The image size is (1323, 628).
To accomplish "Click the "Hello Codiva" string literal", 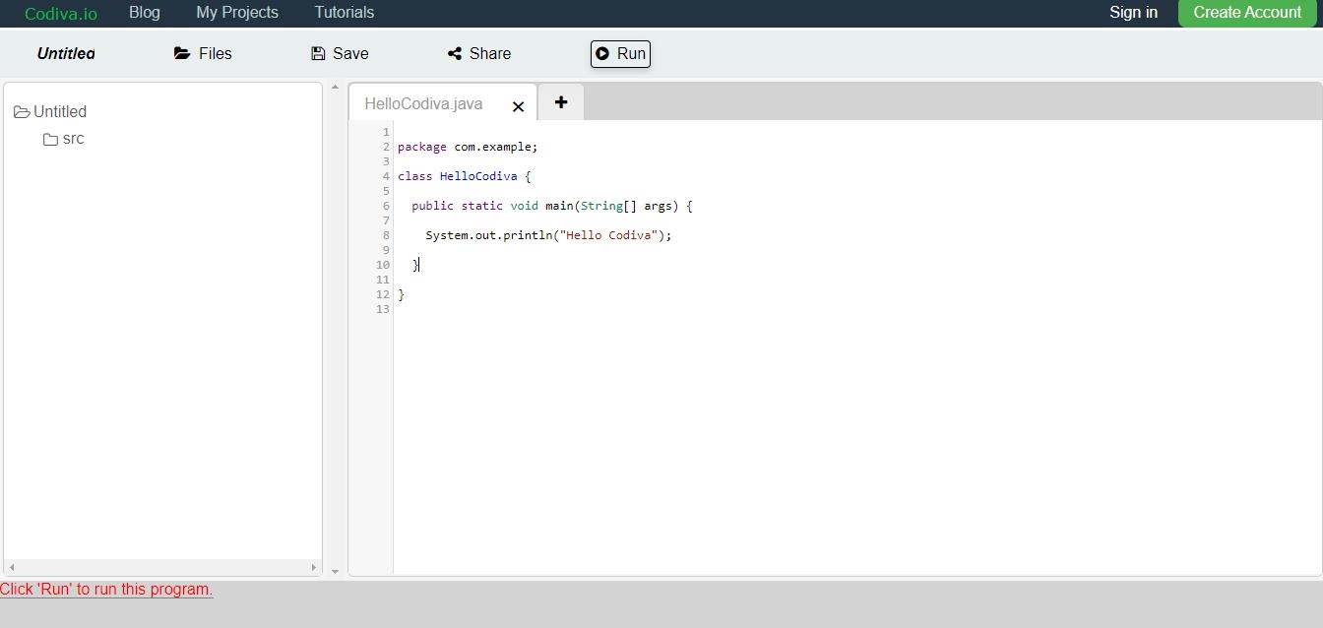I will point(608,235).
